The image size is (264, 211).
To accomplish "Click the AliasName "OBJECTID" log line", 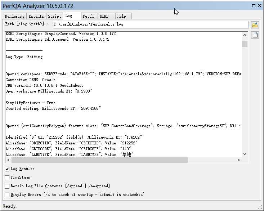I will click(x=72, y=143).
